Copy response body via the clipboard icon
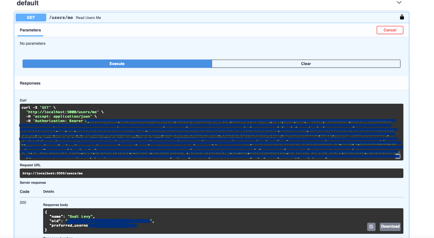This screenshot has height=238, width=434. click(371, 227)
